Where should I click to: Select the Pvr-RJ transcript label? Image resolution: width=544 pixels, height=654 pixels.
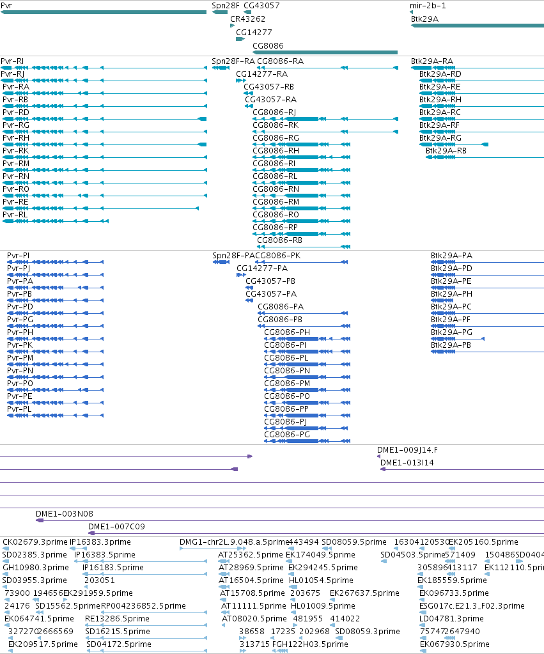pyautogui.click(x=13, y=74)
